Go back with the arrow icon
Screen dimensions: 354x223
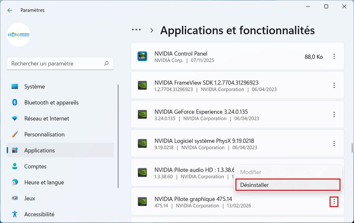(10, 10)
